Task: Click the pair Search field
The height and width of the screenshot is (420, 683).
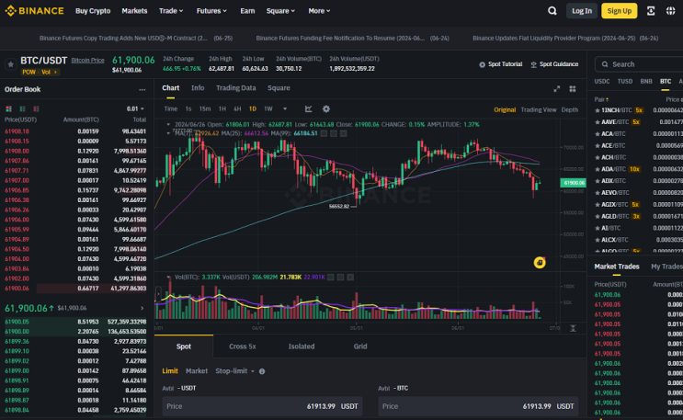Action: click(x=639, y=64)
